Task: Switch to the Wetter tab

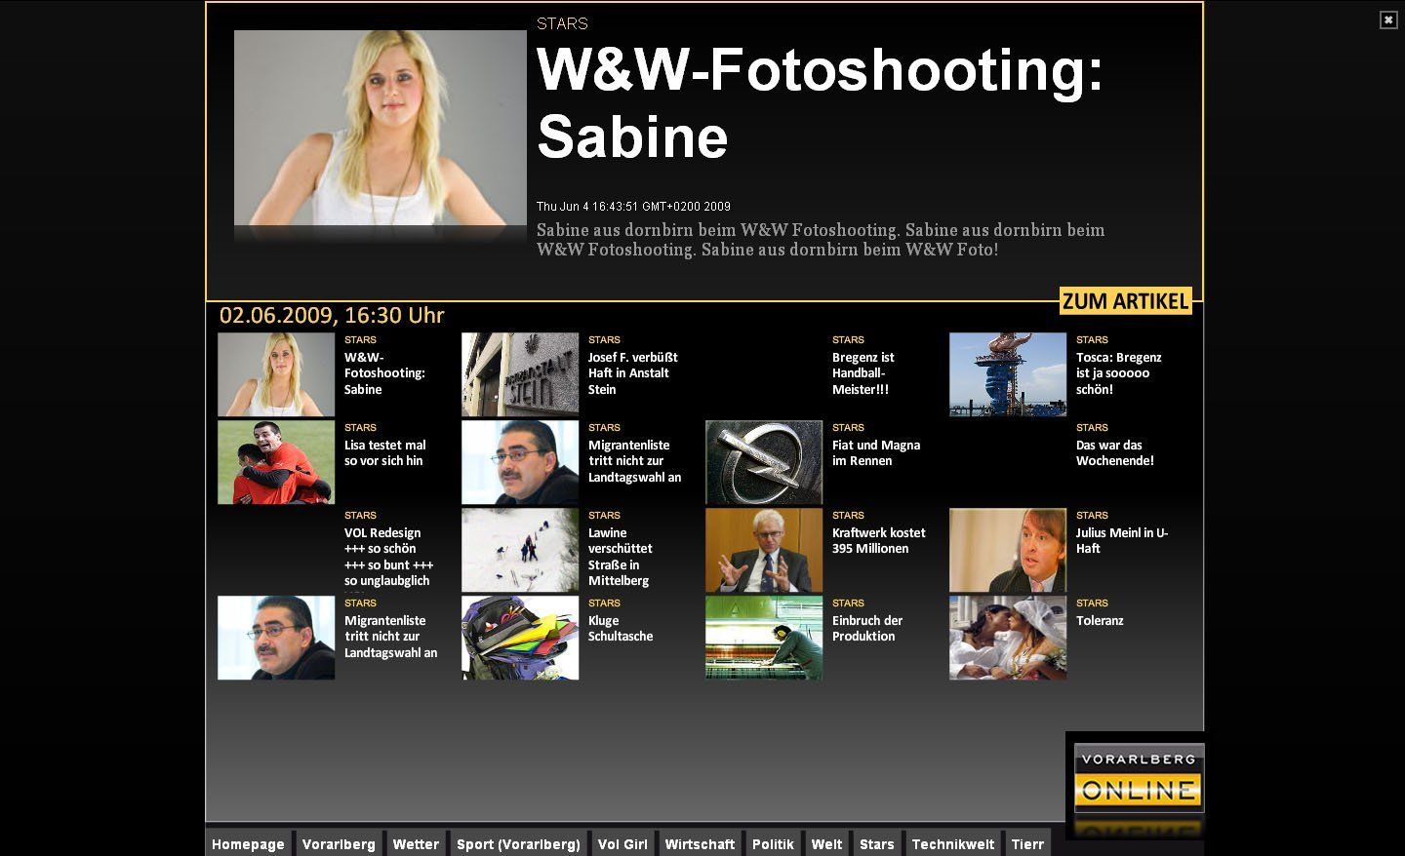Action: click(416, 844)
